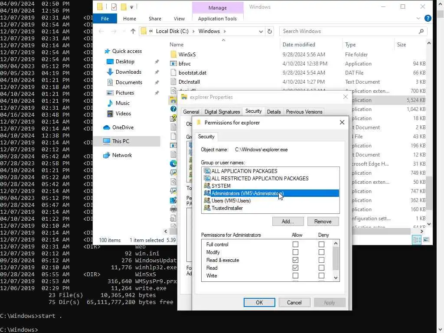The width and height of the screenshot is (444, 333).
Task: Confirm permissions with OK
Action: point(259,302)
